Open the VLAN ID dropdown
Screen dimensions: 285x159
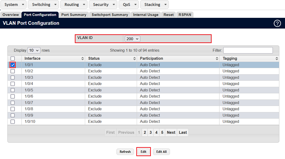(133, 39)
